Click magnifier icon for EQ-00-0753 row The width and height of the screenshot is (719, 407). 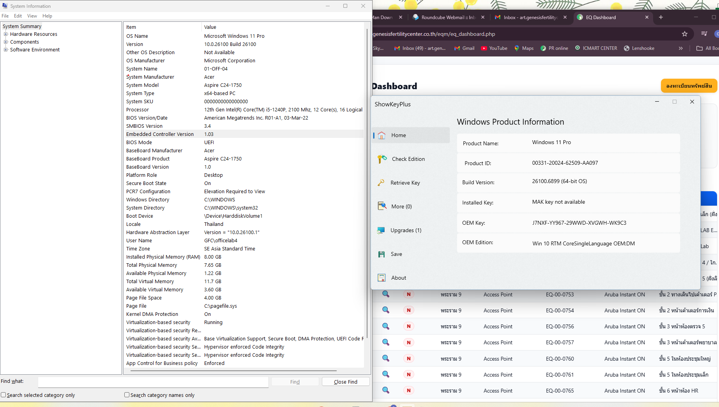pos(386,294)
